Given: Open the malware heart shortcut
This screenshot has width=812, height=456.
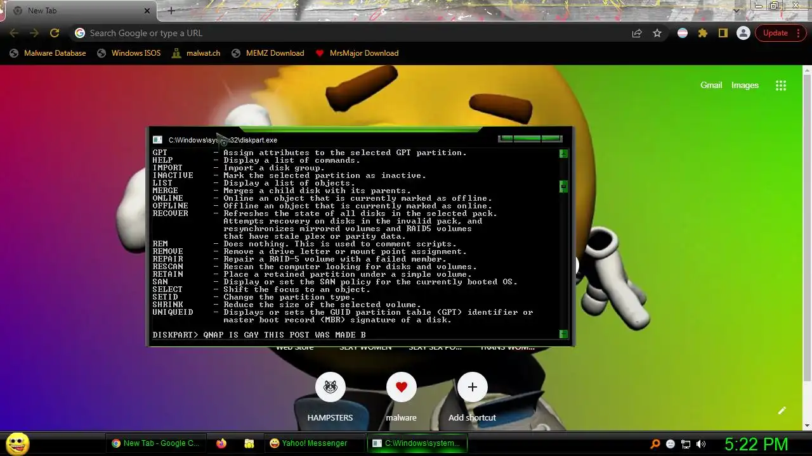Looking at the screenshot, I should (401, 395).
